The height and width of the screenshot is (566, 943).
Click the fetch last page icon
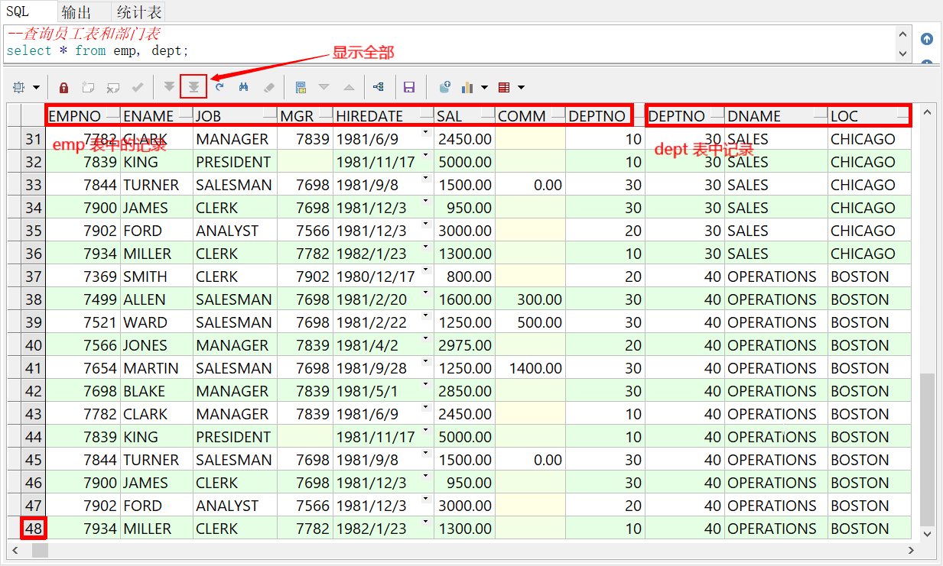point(194,87)
